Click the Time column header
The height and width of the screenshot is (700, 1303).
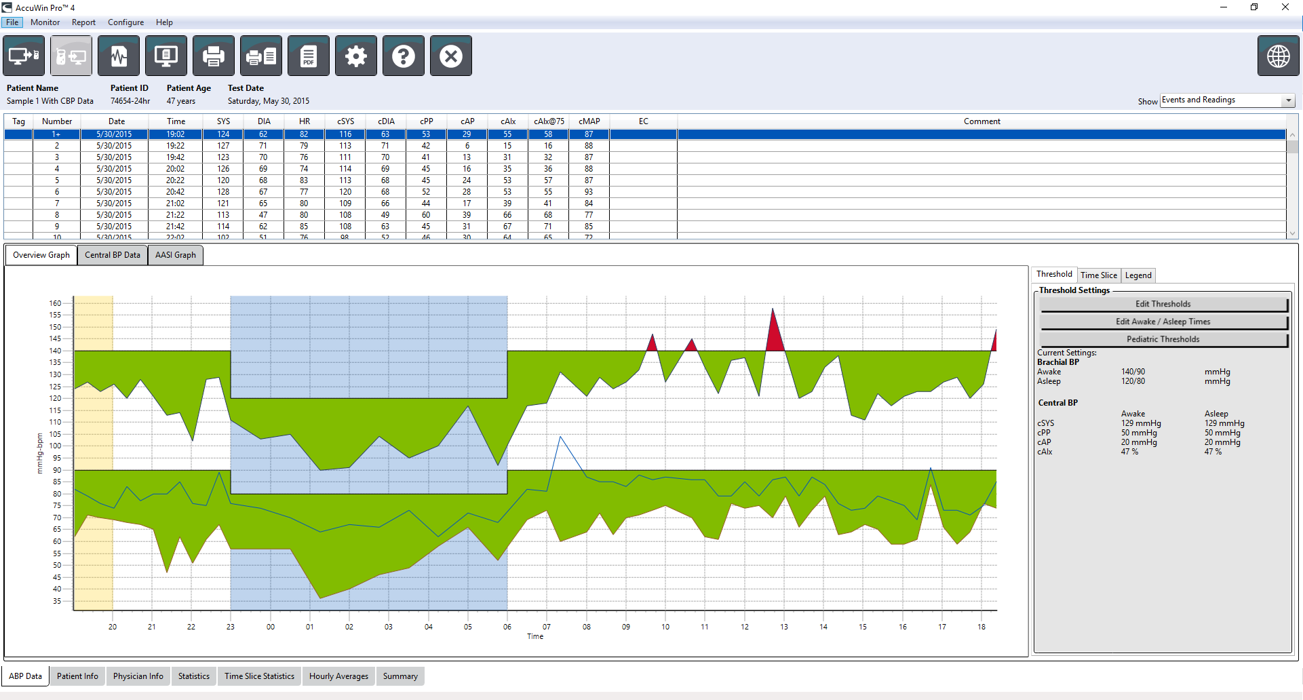click(x=176, y=121)
